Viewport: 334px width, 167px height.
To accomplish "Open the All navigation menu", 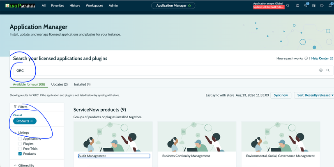I will (44, 5).
